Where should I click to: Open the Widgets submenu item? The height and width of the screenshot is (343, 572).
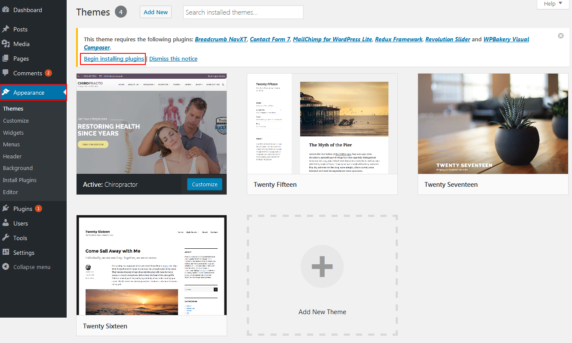pos(13,133)
